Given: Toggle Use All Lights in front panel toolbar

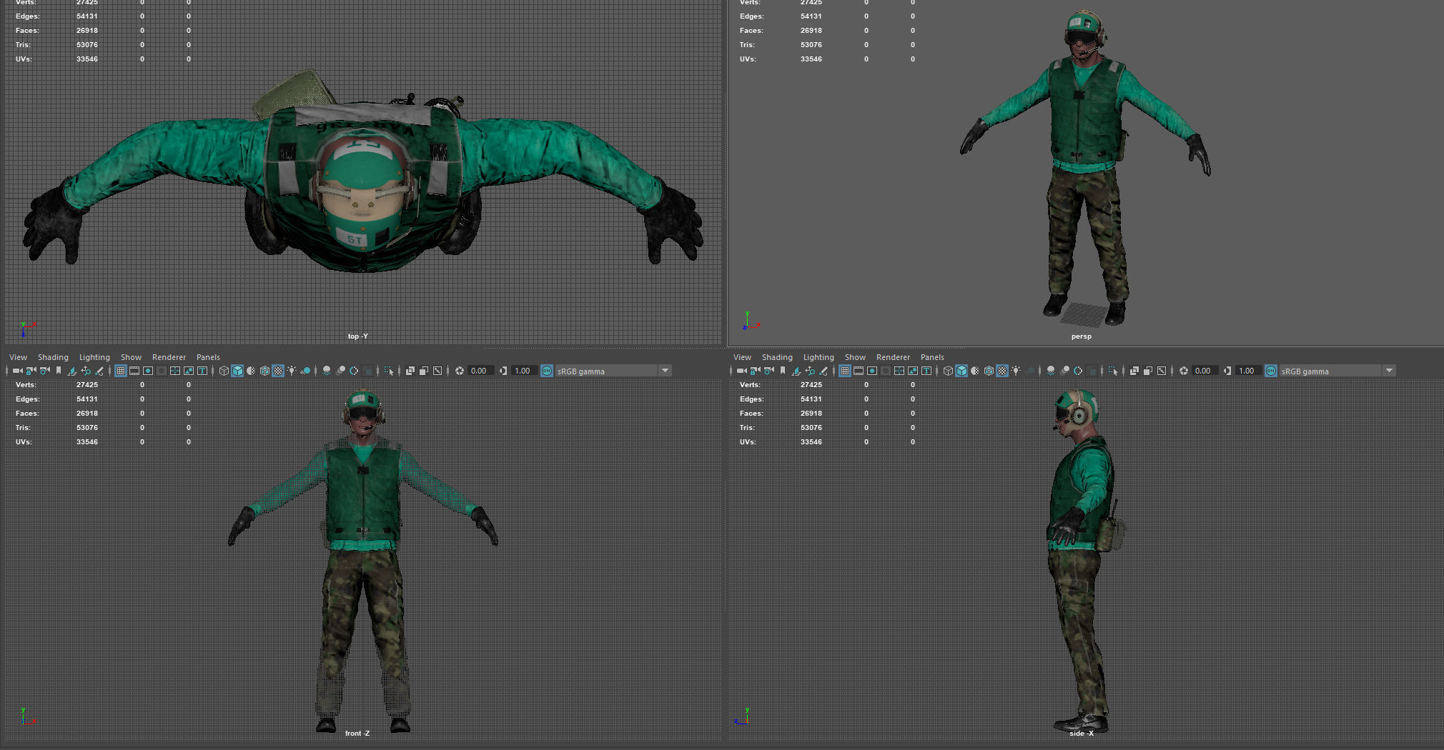Looking at the screenshot, I should (x=292, y=371).
